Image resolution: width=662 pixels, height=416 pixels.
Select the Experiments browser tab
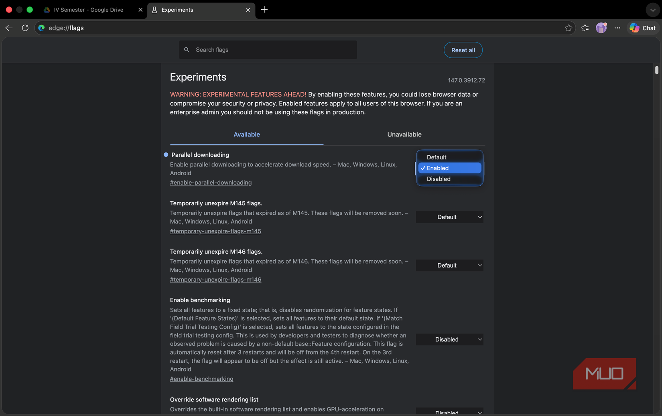pos(201,10)
